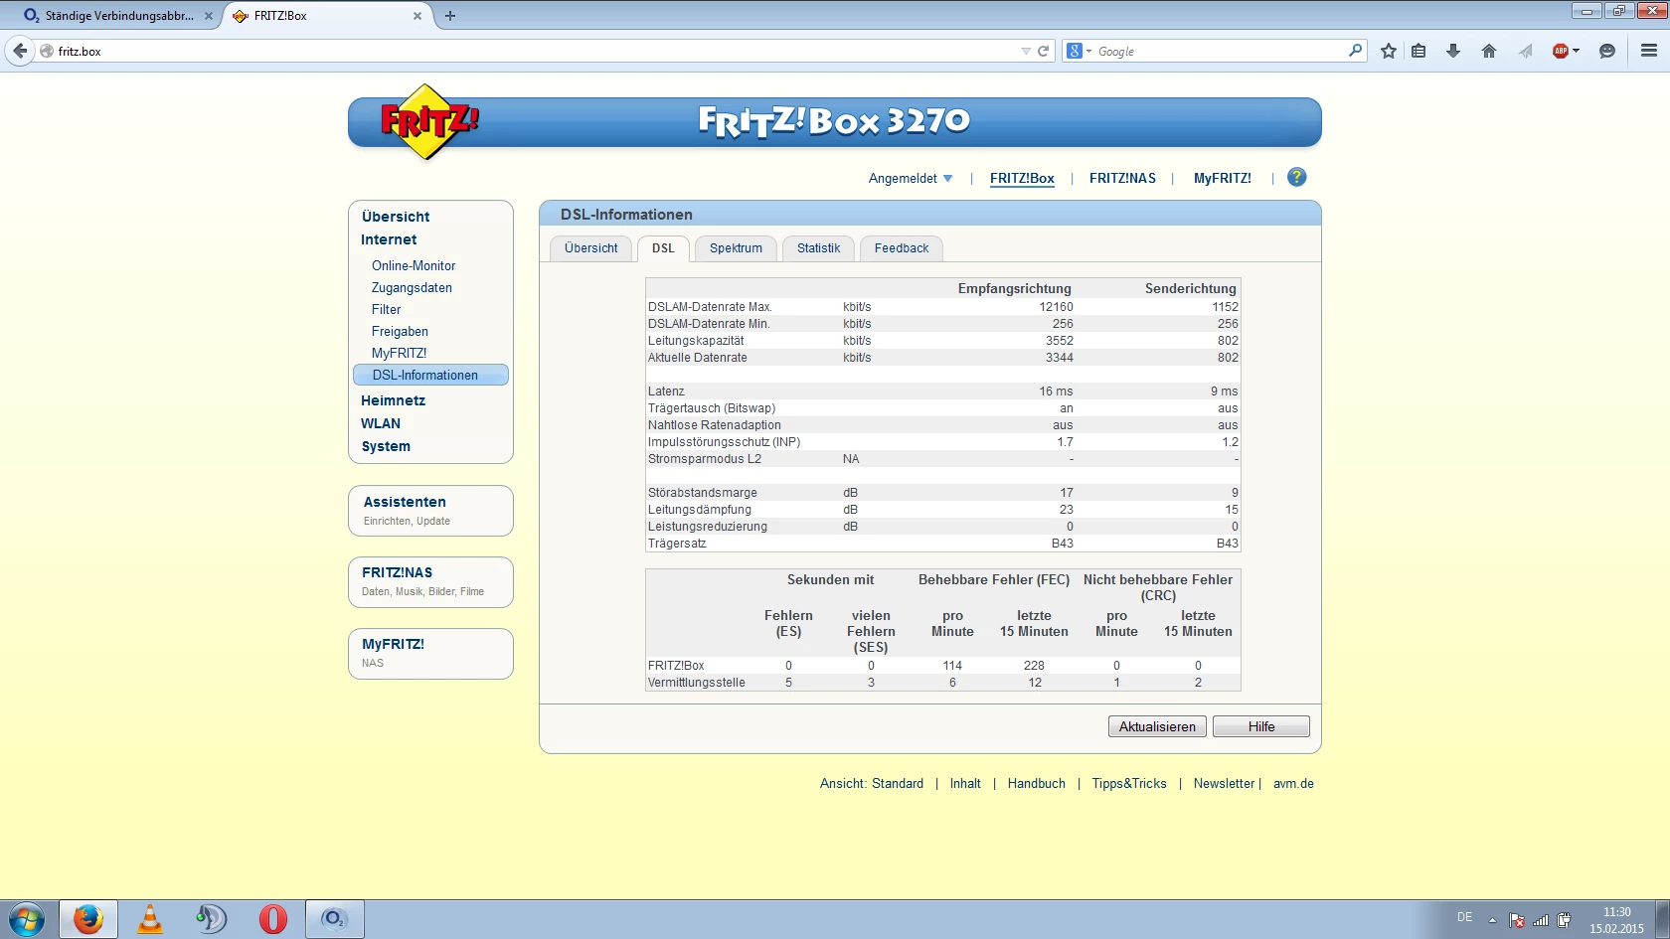
Task: Open the Assistenten sidebar box
Action: 430,511
